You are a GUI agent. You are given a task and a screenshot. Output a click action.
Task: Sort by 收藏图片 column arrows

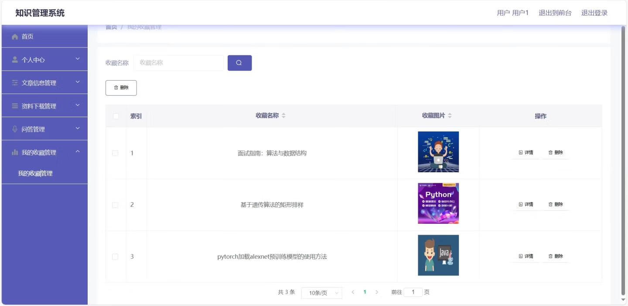click(450, 116)
